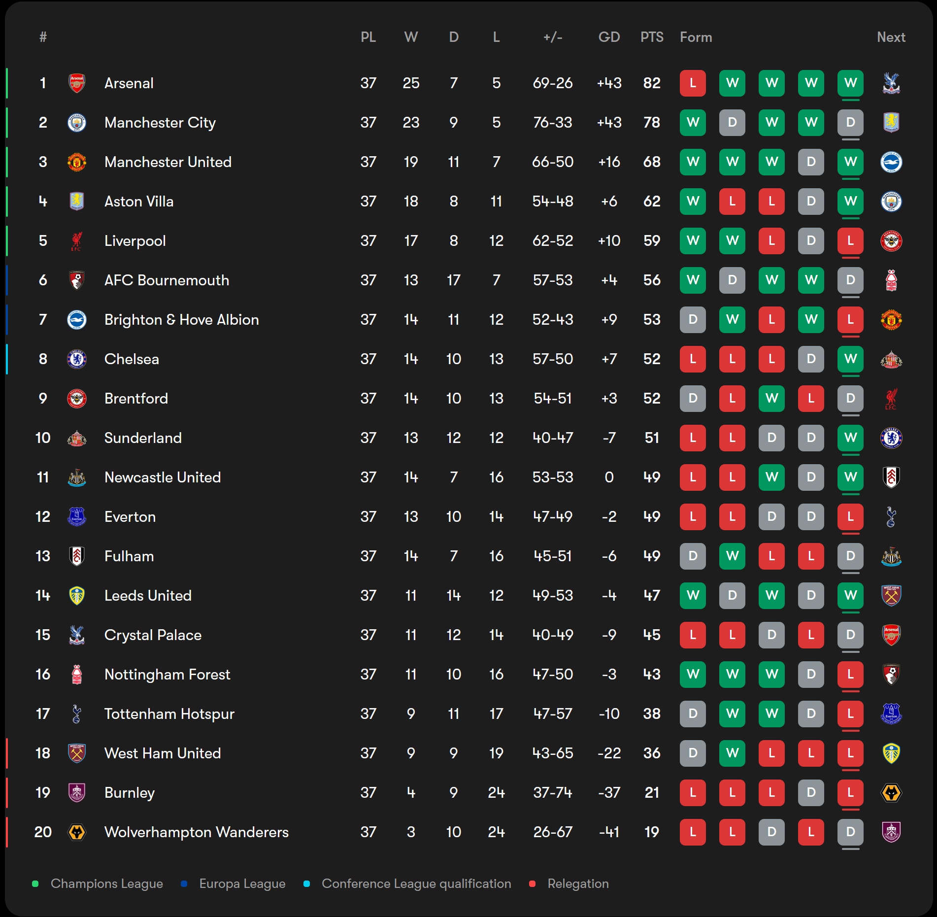
Task: Open the Tottenham Hotspur team link
Action: point(169,714)
